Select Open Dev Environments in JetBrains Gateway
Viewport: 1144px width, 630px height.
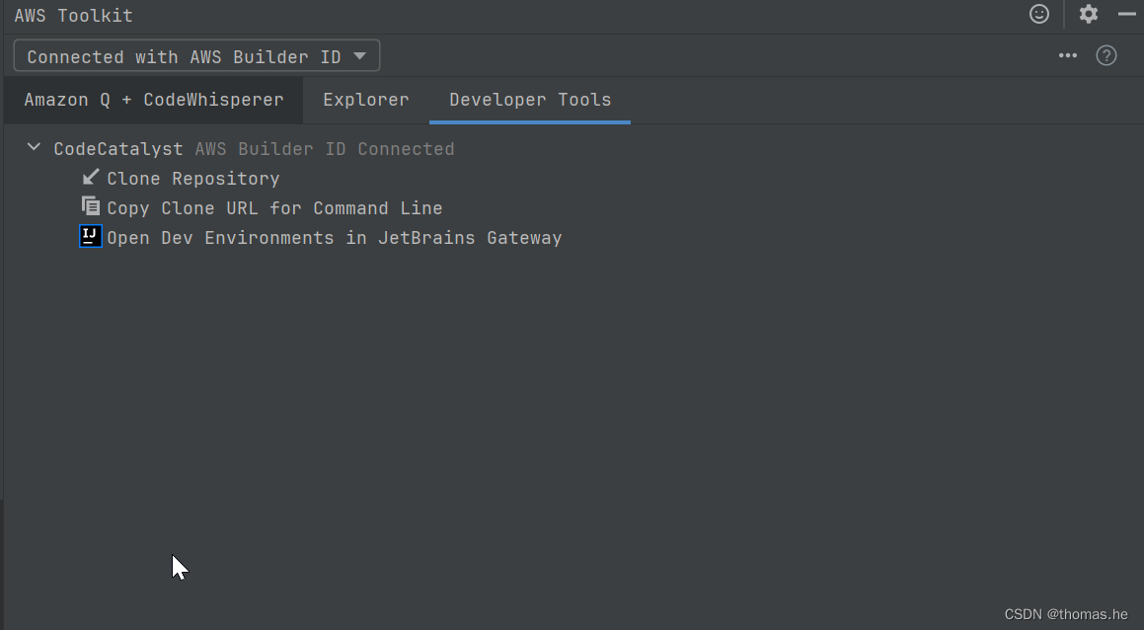click(335, 238)
